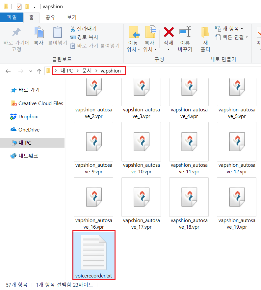Screen dimensions: 261x290
Task: Click the title bar folder icon
Action: click(x=6, y=7)
